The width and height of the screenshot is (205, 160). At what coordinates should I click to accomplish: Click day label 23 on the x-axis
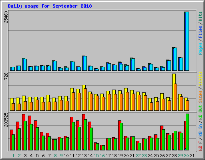[144, 156]
